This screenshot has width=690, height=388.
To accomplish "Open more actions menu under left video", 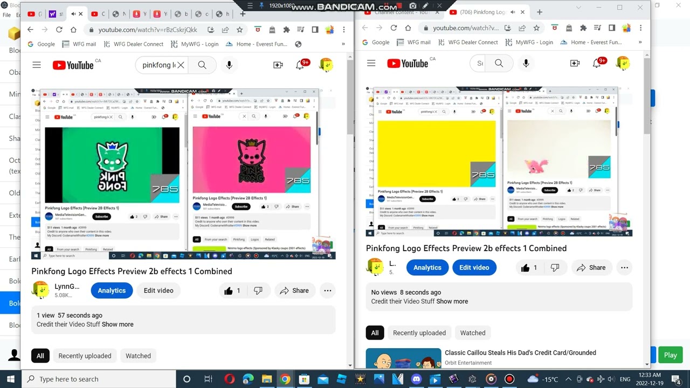I will pyautogui.click(x=327, y=290).
